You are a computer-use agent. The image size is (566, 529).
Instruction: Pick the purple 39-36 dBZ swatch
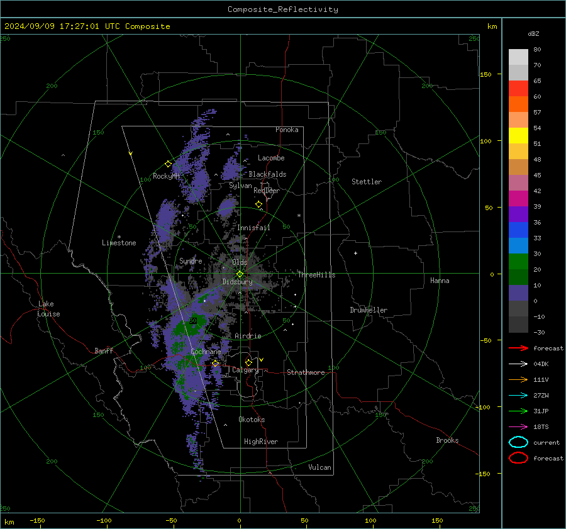518,214
